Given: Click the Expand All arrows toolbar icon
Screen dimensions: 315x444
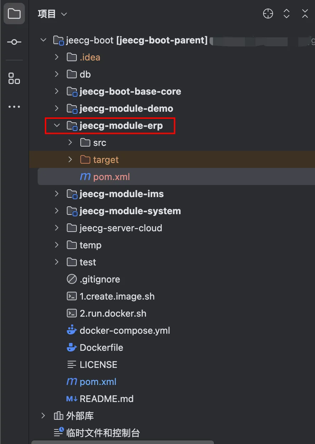Looking at the screenshot, I should click(x=286, y=14).
